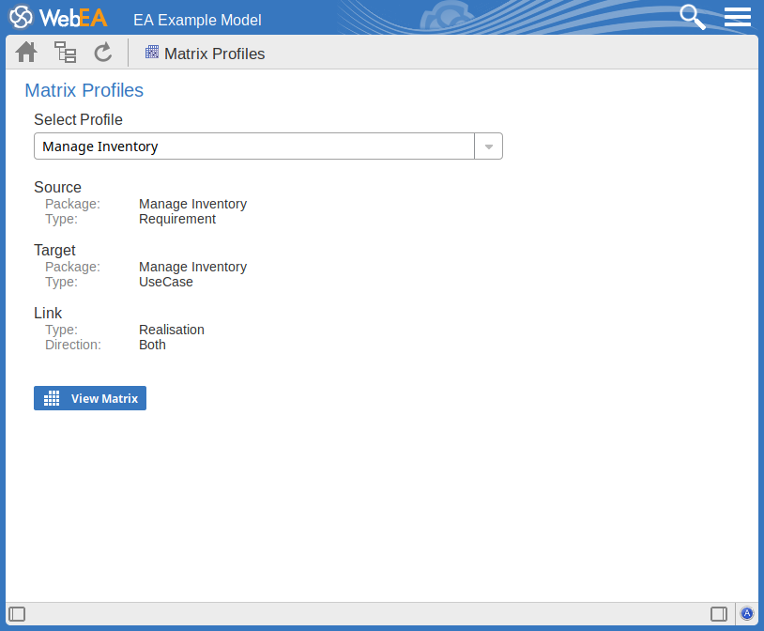Image resolution: width=764 pixels, height=631 pixels.
Task: Click the Link type Realisation value
Action: 172,330
